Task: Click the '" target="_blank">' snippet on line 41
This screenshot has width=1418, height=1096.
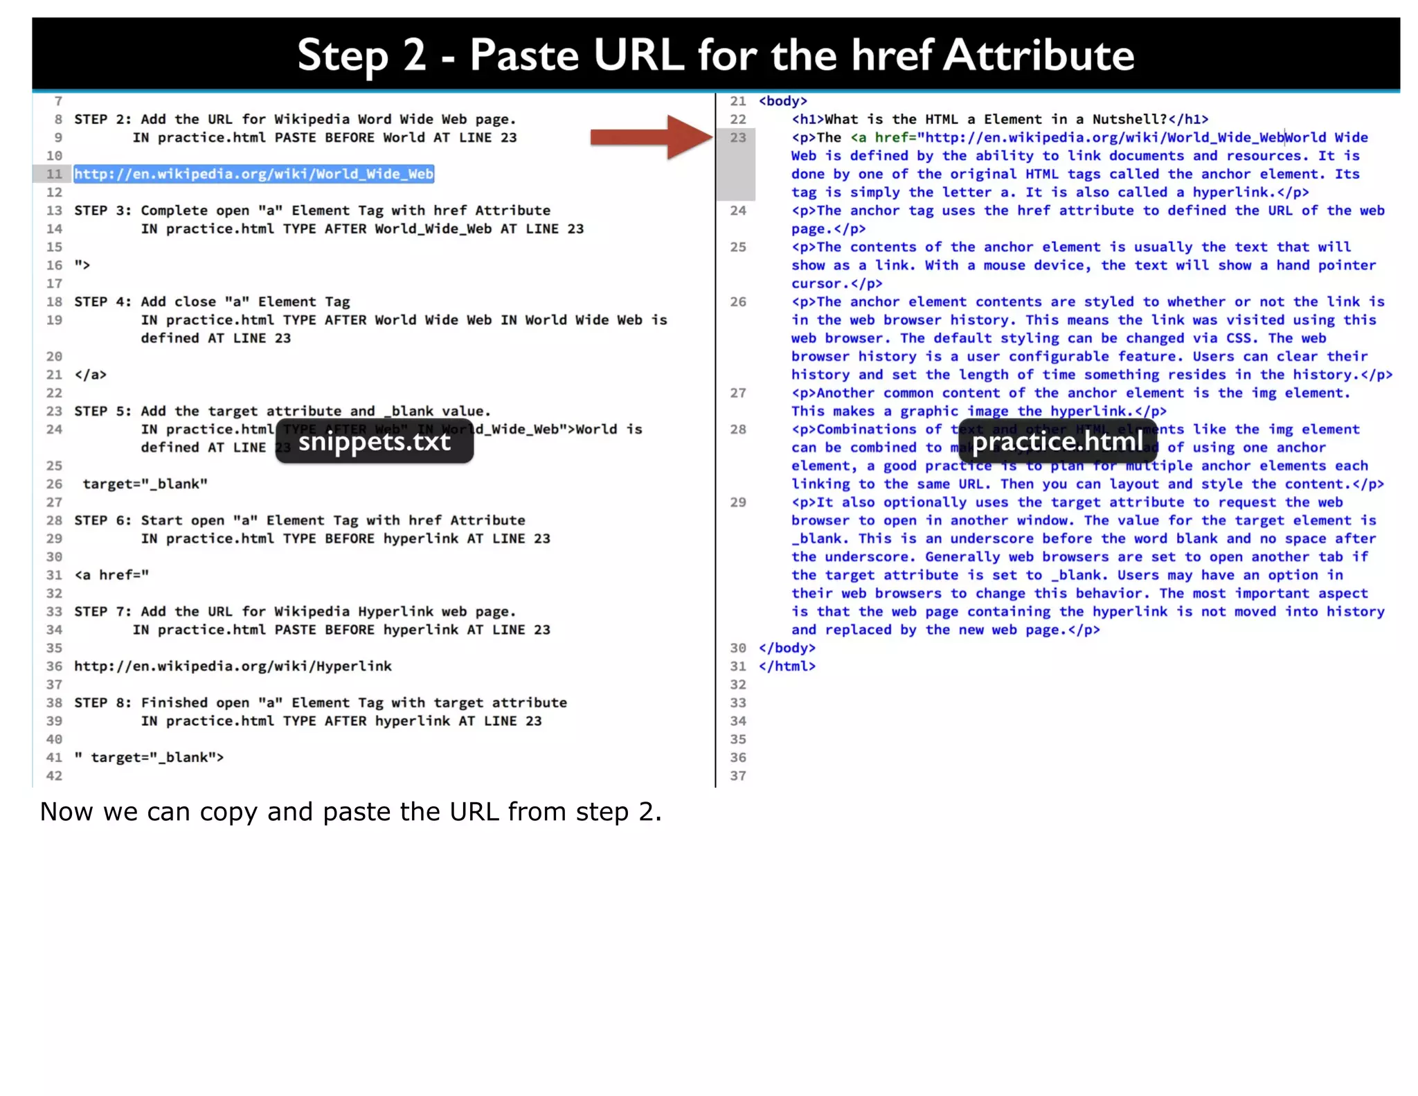Action: tap(149, 757)
